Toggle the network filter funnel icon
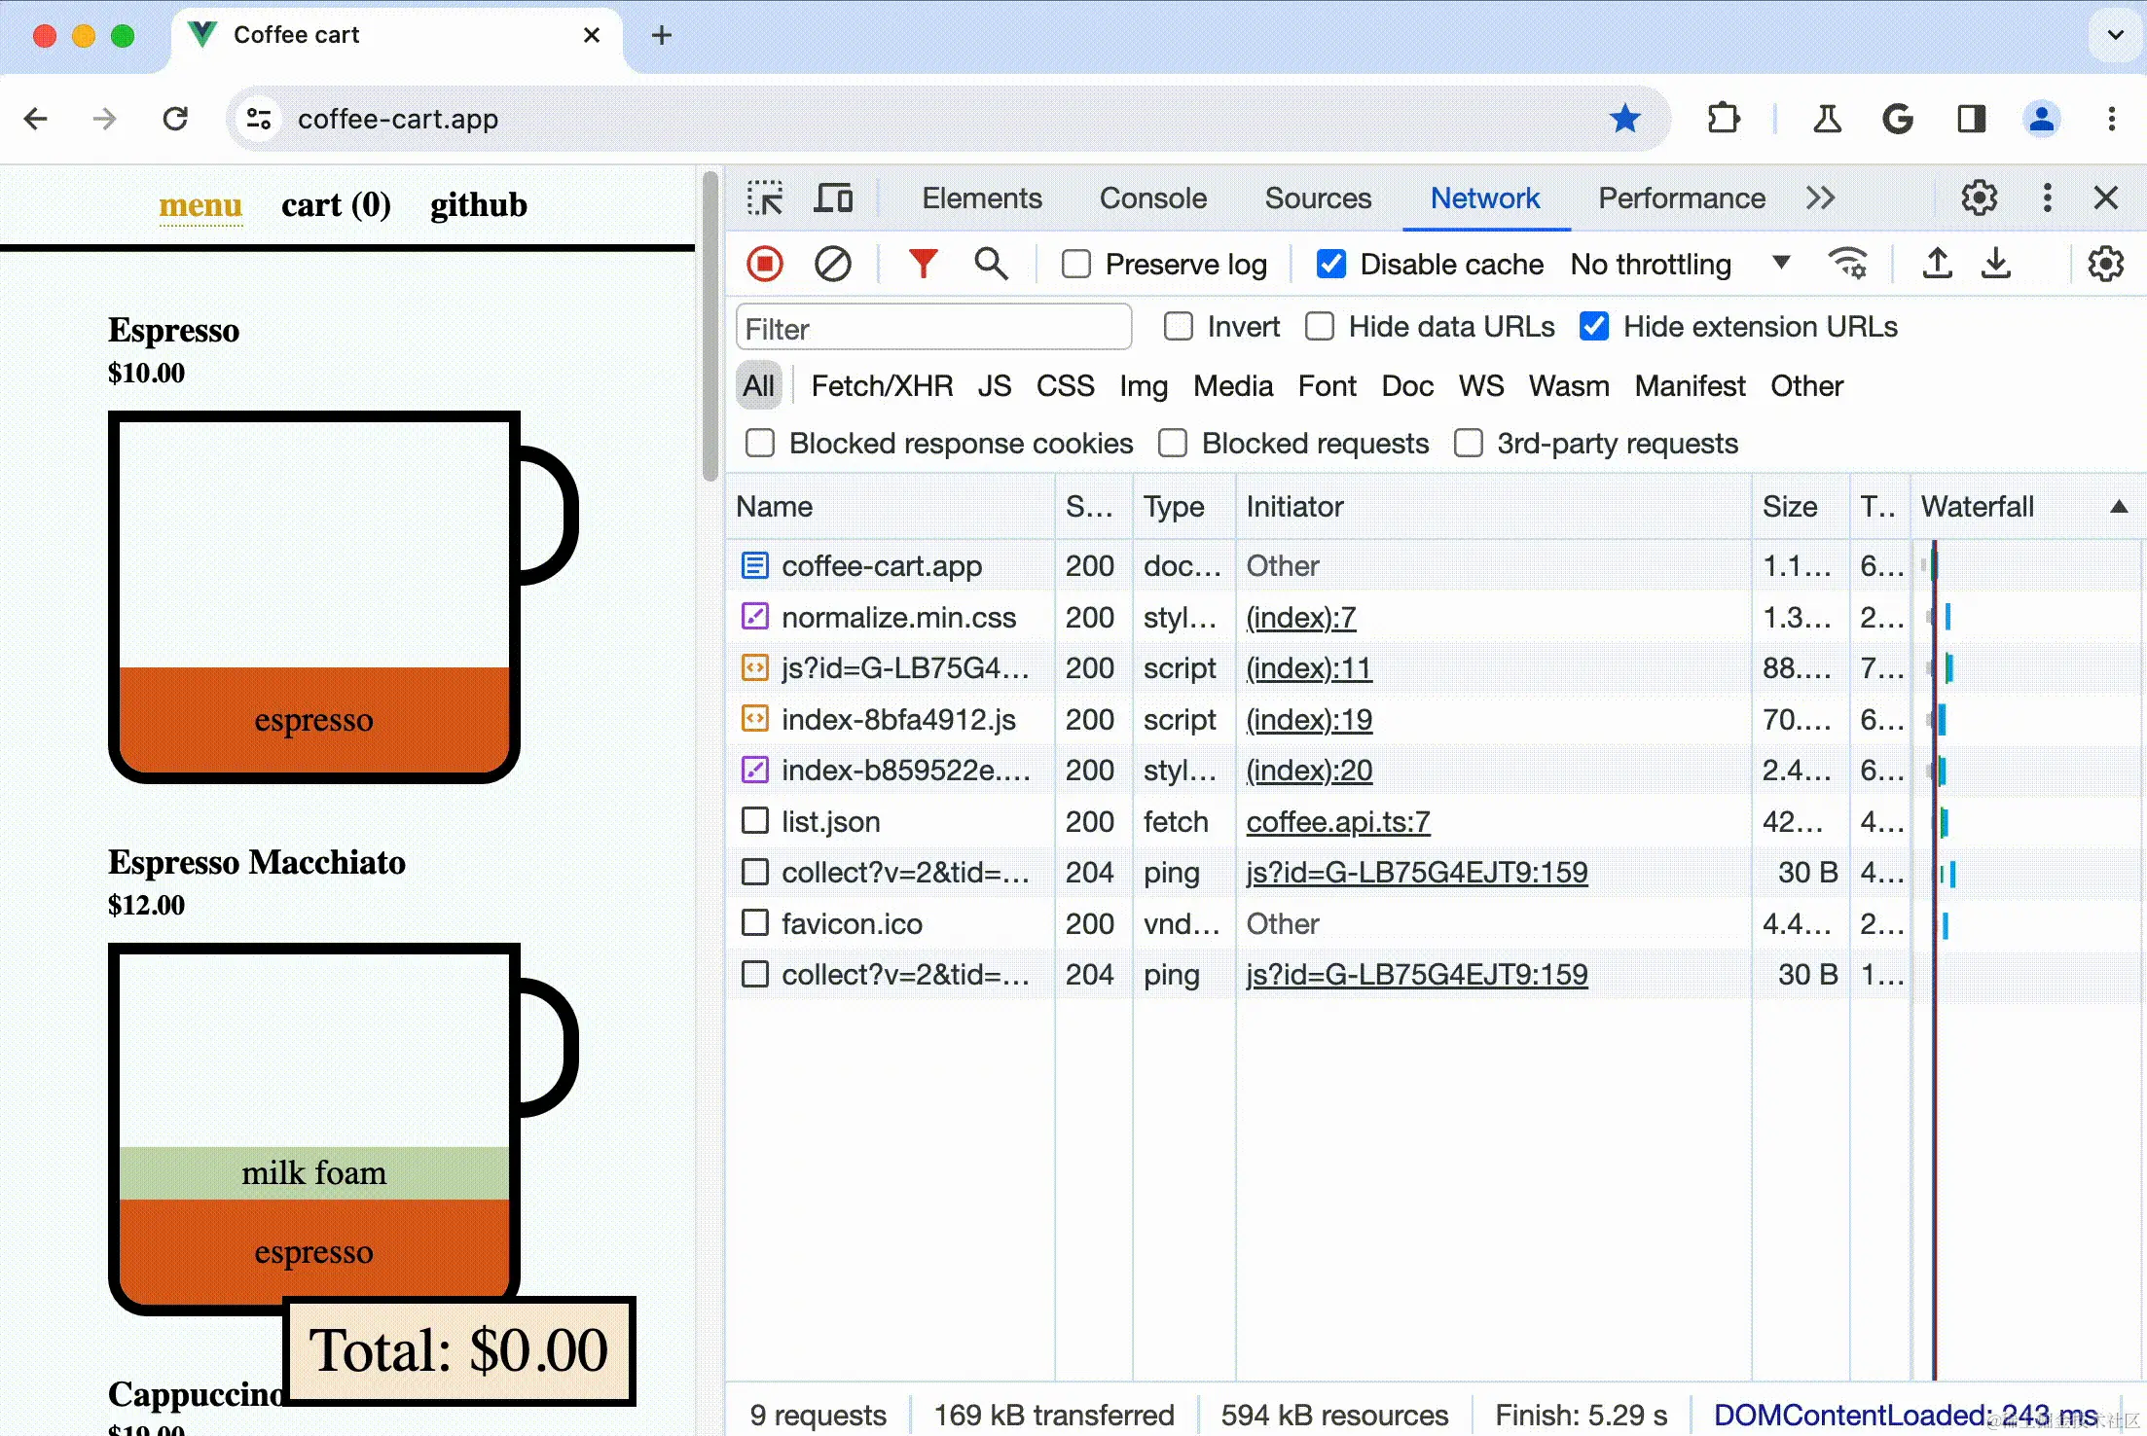 coord(923,264)
